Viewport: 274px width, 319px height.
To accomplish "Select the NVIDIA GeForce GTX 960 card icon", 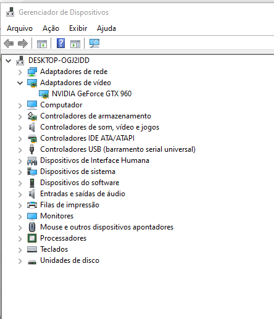I will pos(44,94).
